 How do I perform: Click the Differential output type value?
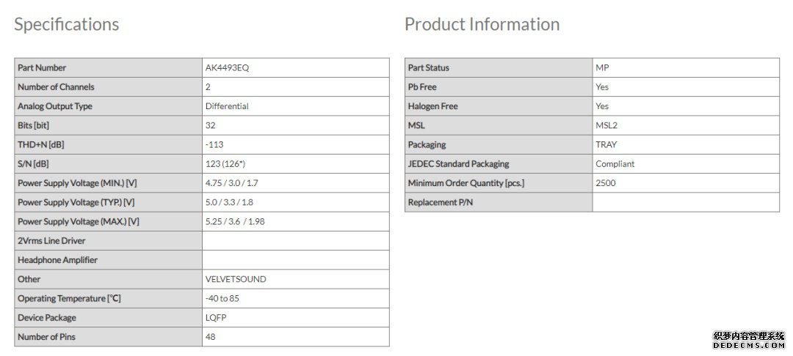coord(227,106)
